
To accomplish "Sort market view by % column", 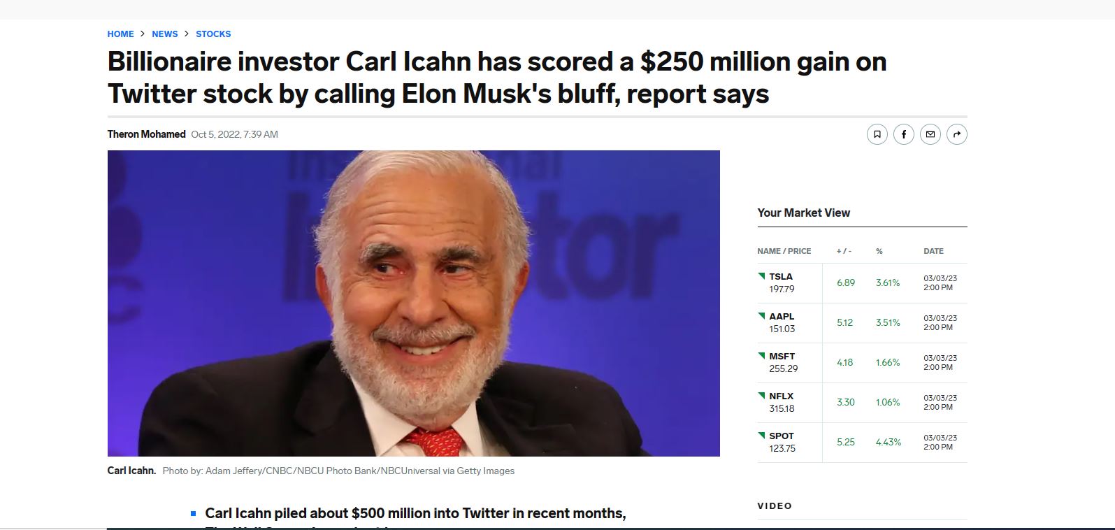I will [879, 251].
